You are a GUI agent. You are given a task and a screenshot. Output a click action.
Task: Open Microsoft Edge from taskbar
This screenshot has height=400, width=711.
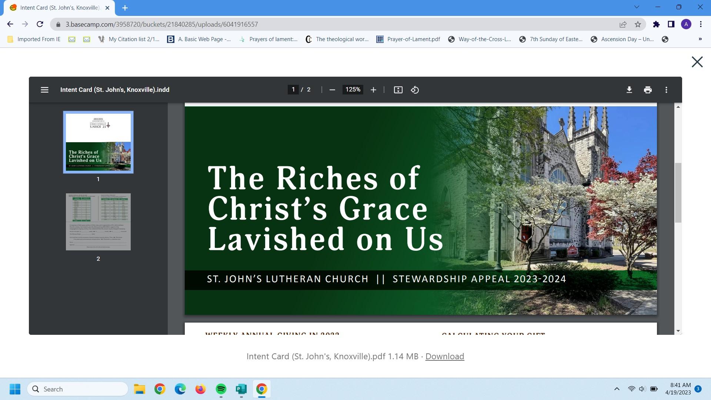coord(180,389)
